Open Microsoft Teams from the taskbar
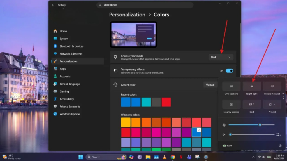Screen dimensions: 287x161 (189, 157)
